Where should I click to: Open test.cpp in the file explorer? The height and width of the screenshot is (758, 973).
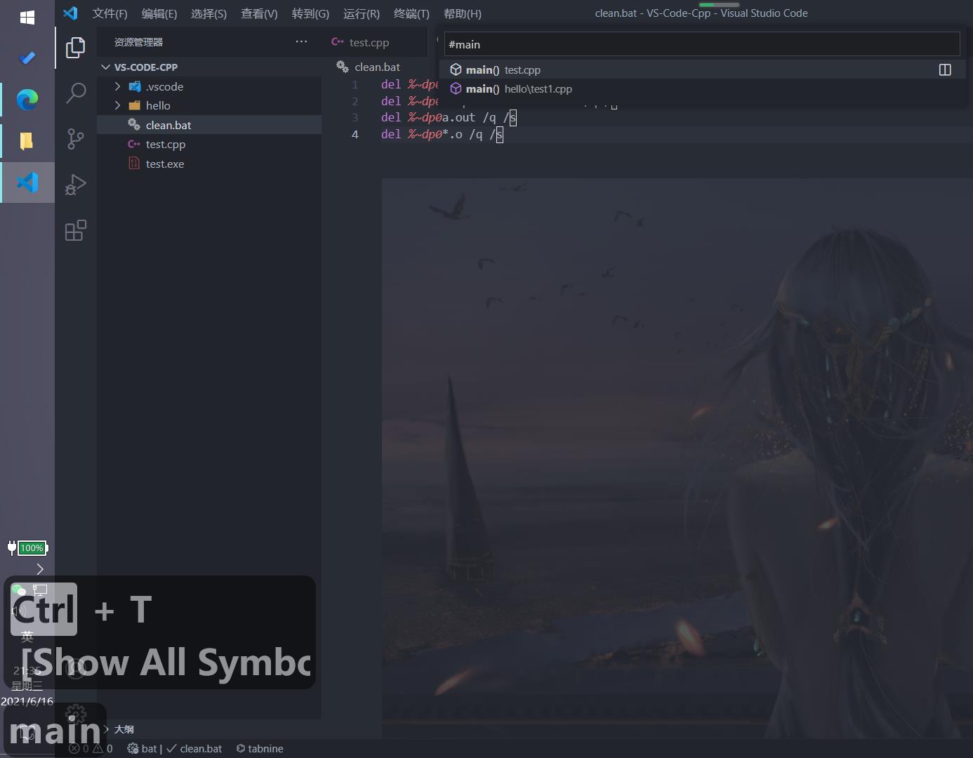[209, 144]
